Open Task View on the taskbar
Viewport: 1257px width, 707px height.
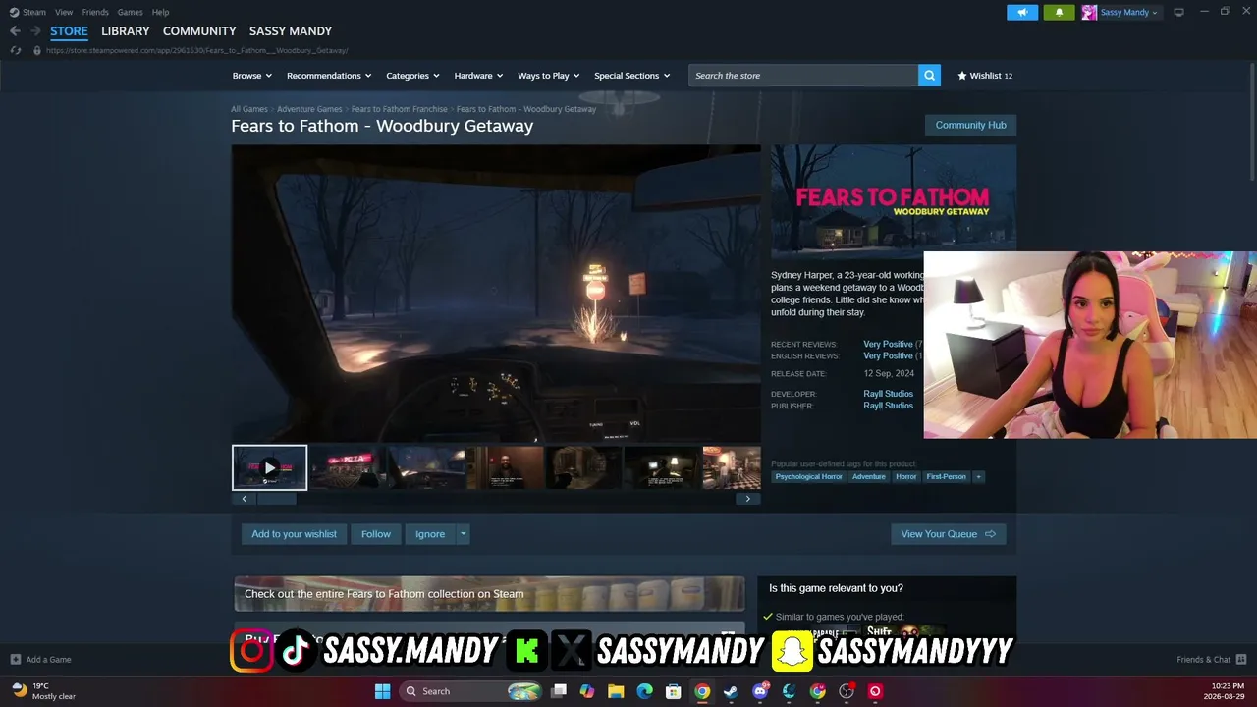click(x=559, y=691)
